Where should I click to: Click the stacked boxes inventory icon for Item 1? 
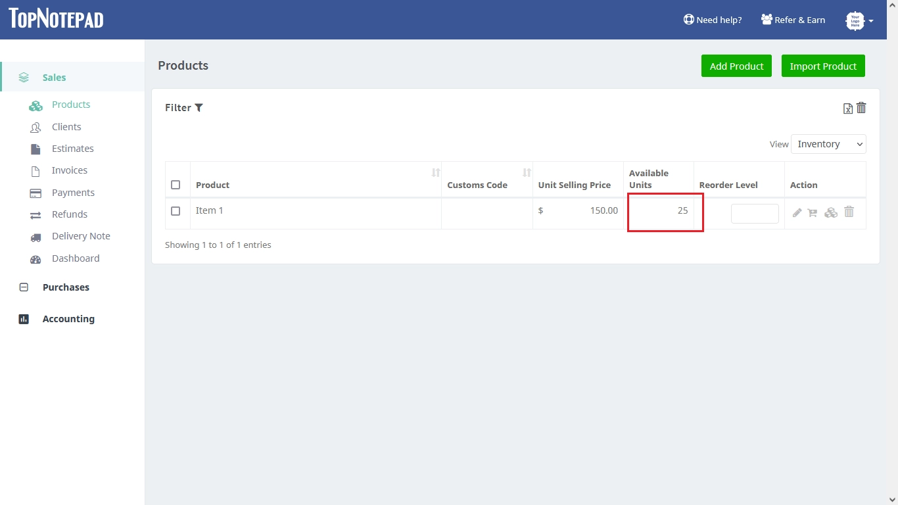[x=831, y=212]
